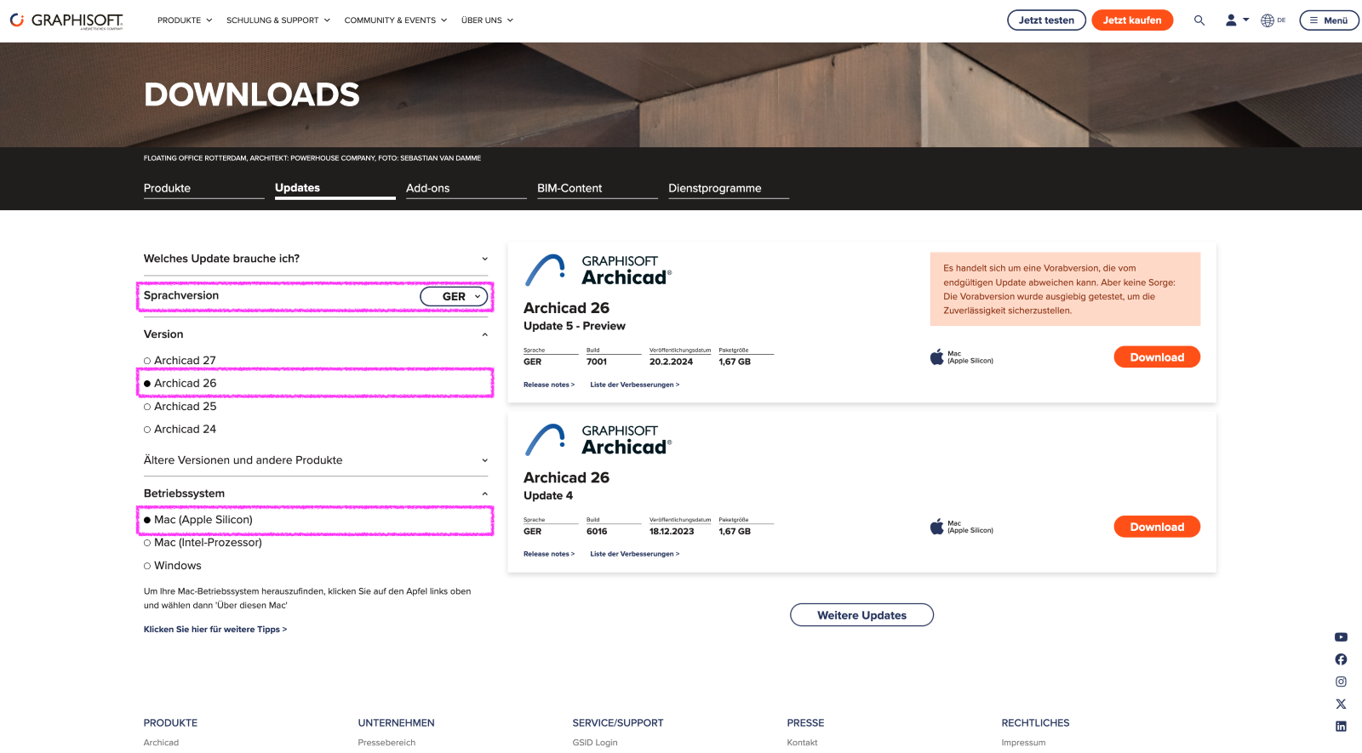The height and width of the screenshot is (753, 1362).
Task: Open Liste der Verbesserungen for Update 5
Action: [x=635, y=385]
